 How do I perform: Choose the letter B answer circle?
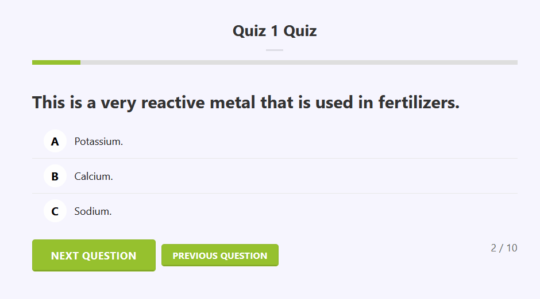point(55,176)
